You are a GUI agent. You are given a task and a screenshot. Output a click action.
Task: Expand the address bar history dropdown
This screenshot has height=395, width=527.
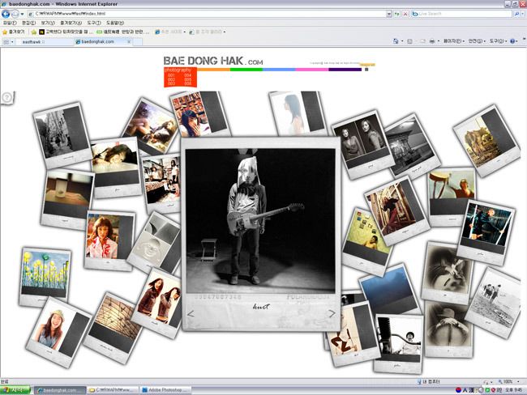point(389,14)
